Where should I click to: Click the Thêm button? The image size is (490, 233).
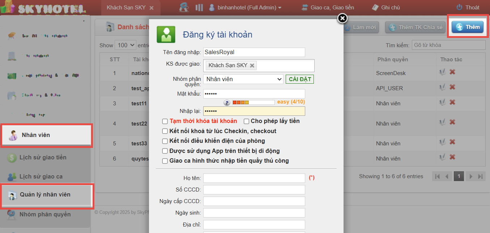[468, 27]
